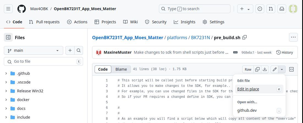Collapse the Files tree side panel

tap(8, 37)
